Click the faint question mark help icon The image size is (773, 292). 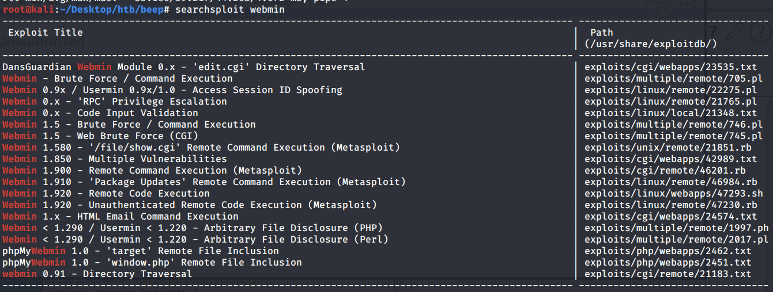point(761,33)
